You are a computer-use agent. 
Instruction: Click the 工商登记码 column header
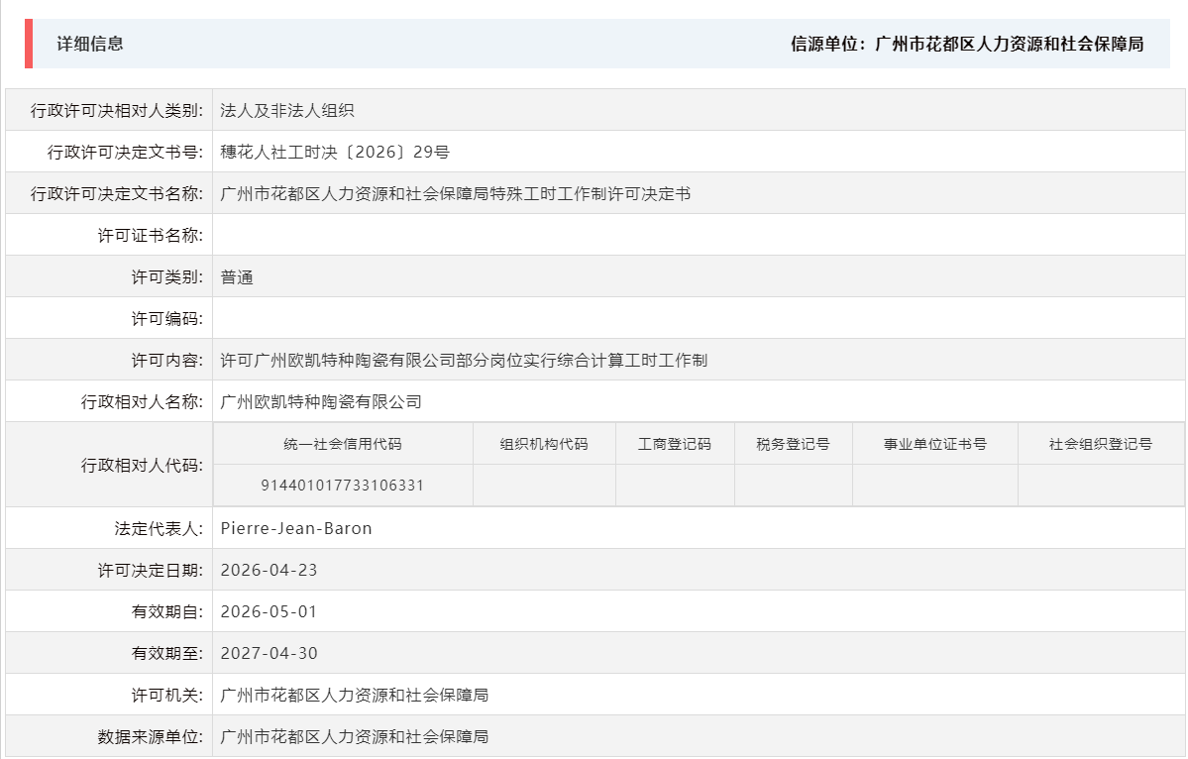[675, 444]
